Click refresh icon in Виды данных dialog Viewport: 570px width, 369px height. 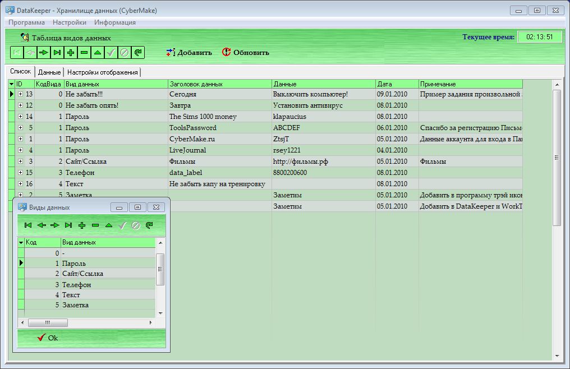(149, 225)
